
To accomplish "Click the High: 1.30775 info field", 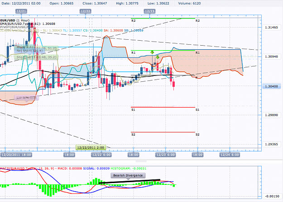I will point(127,3).
